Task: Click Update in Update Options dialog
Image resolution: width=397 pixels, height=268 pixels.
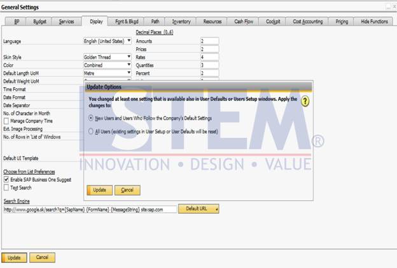Action: [99, 190]
